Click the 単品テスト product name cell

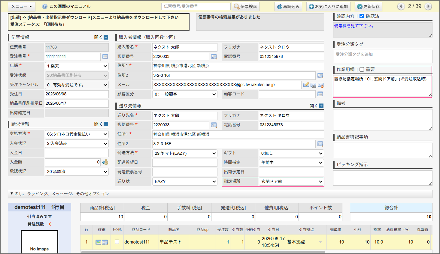(174, 242)
